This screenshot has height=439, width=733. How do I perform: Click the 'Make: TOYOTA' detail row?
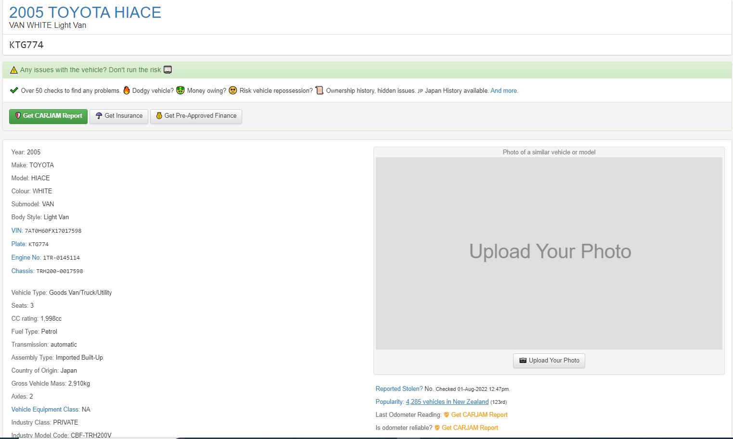(x=33, y=165)
